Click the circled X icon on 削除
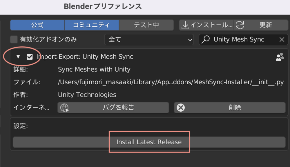The width and height of the screenshot is (290, 167). (181, 107)
